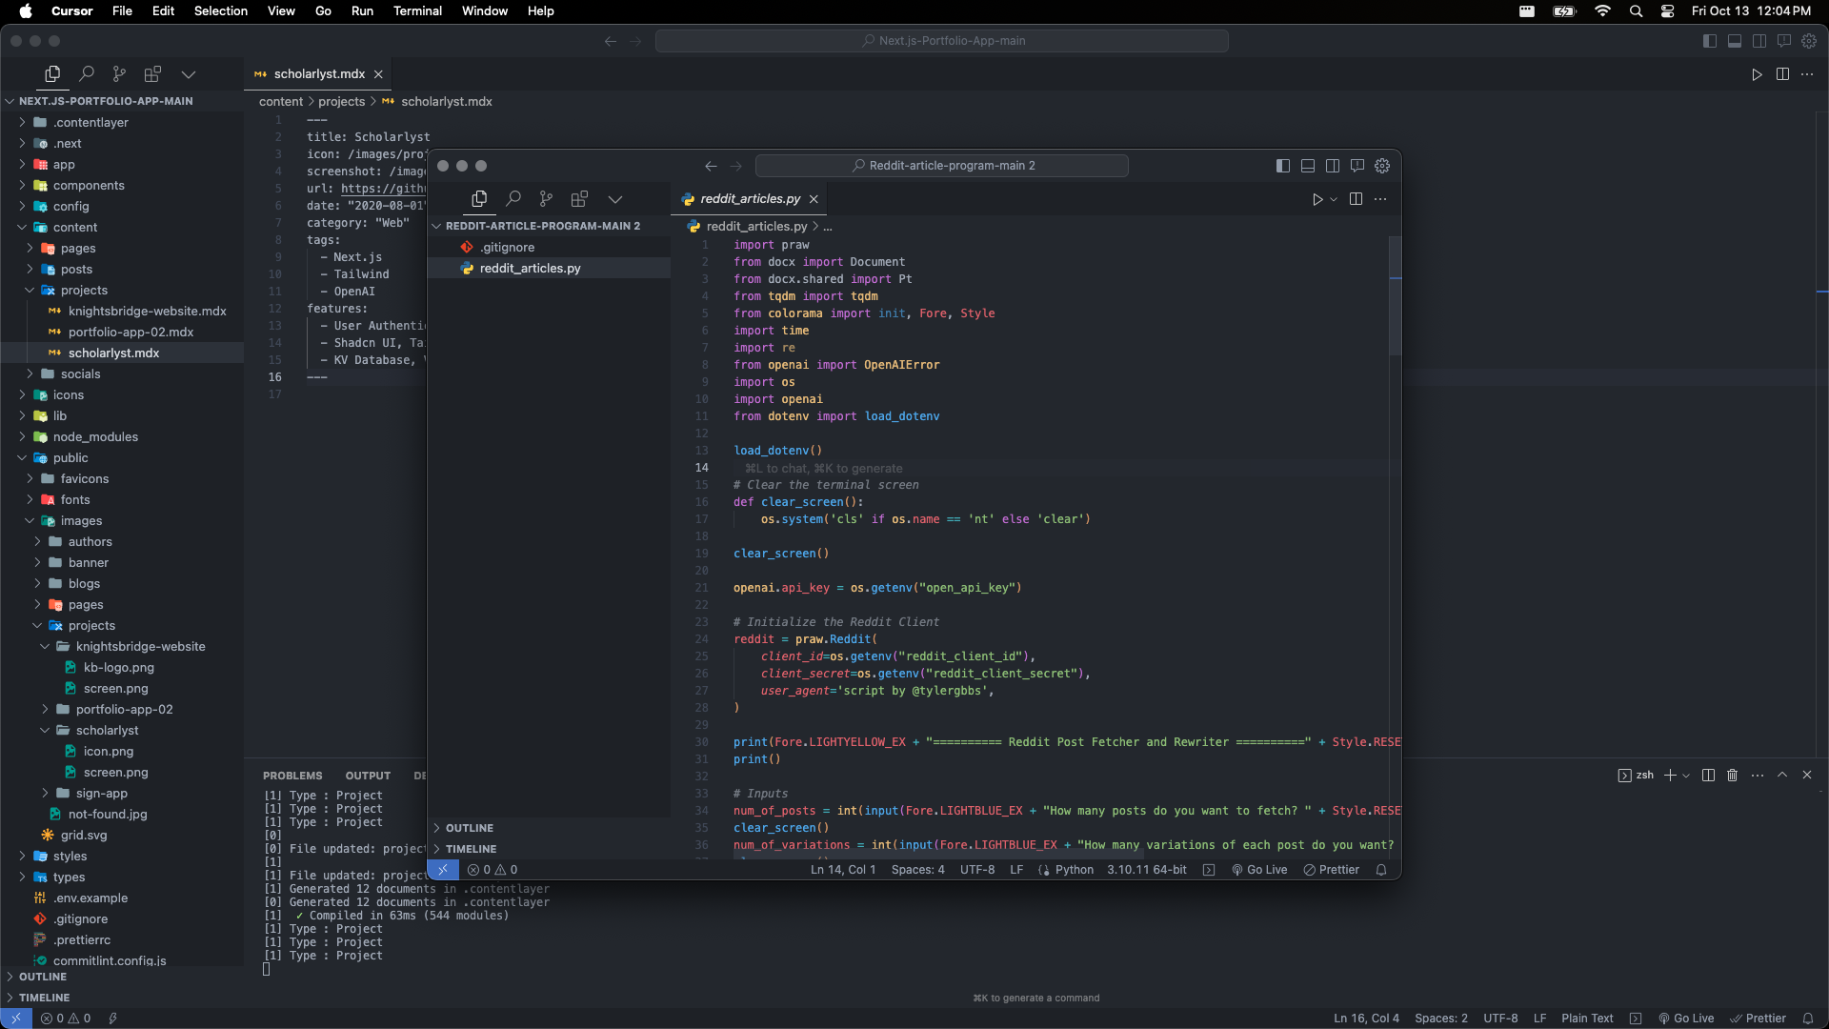Viewport: 1829px width, 1029px height.
Task: Toggle primary sidebar in back window
Action: point(1710,41)
